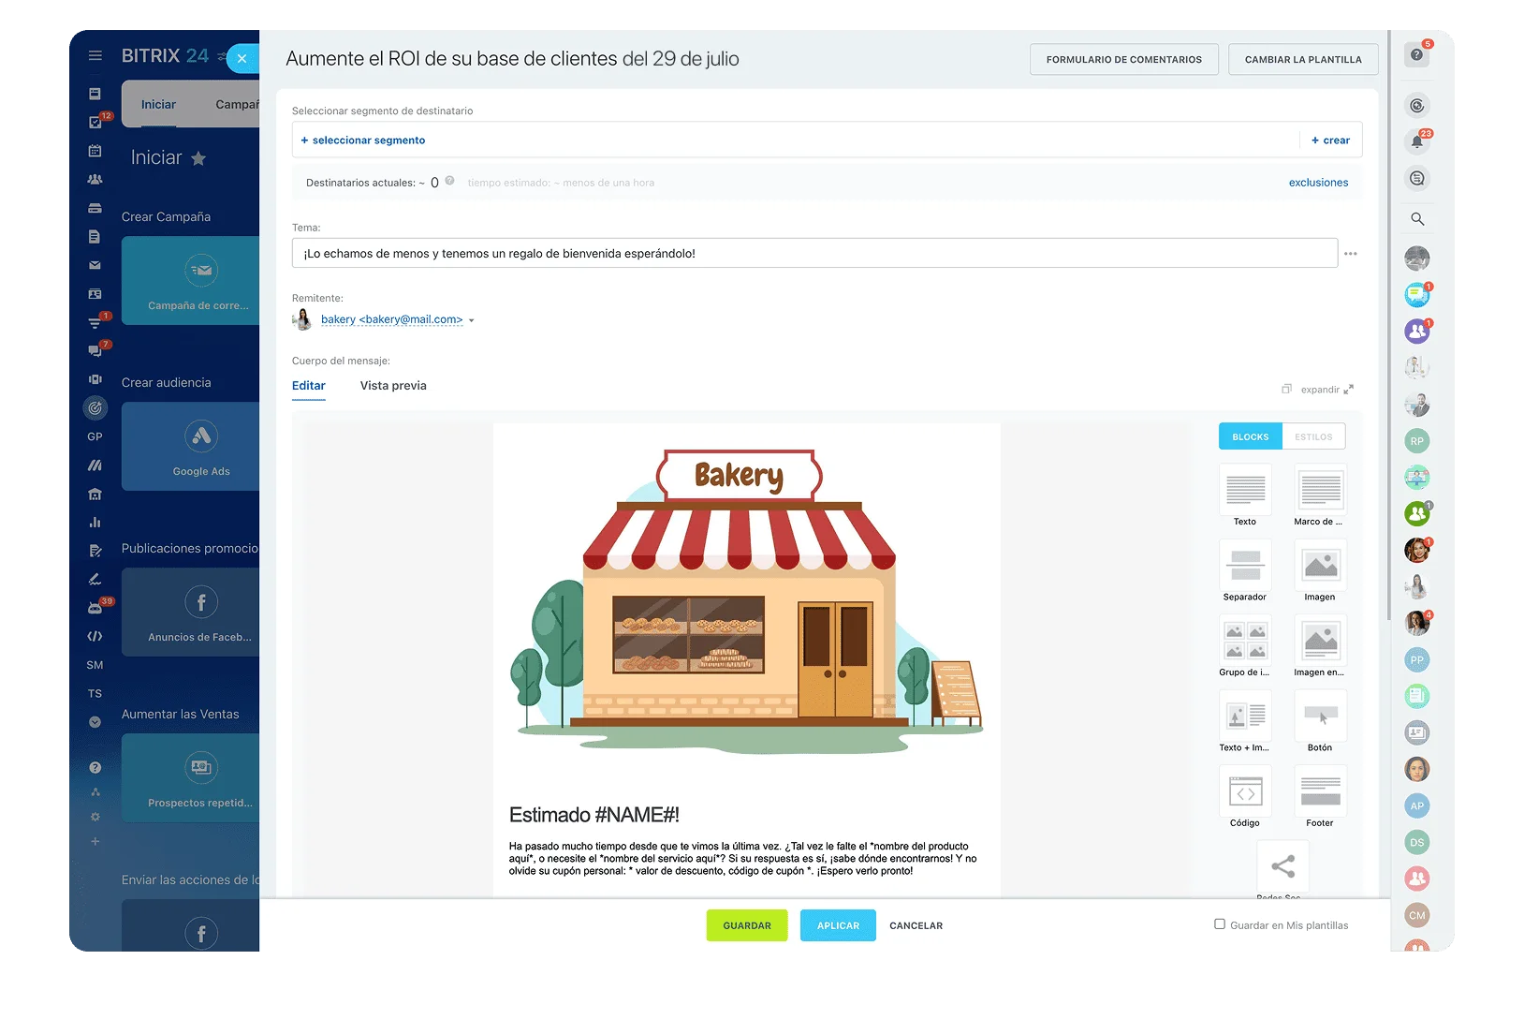This screenshot has width=1524, height=1034.
Task: Close the slider panel with the X button
Action: 242,58
